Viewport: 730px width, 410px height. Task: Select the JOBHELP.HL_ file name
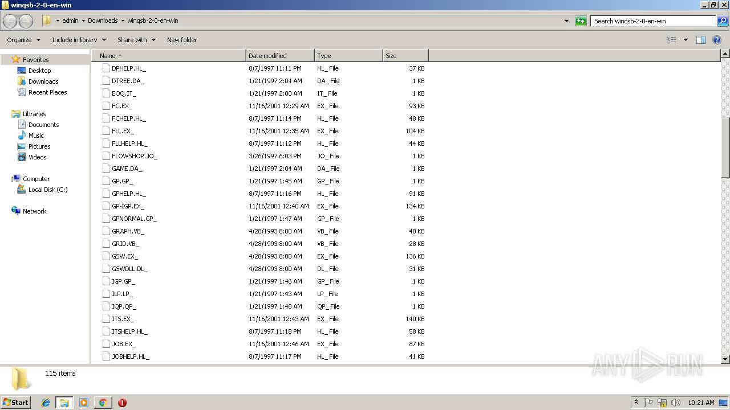coord(131,356)
